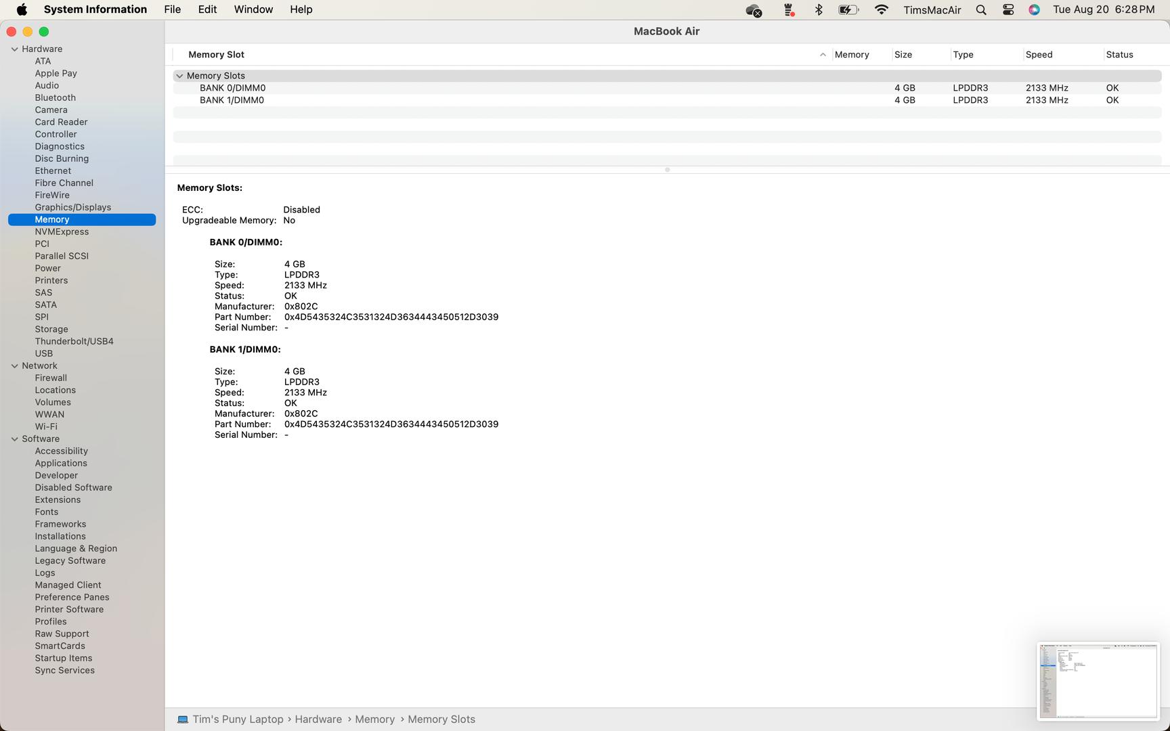Open Control Center from menu bar

coord(1008,9)
